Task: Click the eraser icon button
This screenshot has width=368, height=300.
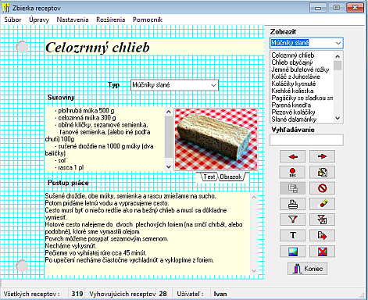Action: pos(322,204)
